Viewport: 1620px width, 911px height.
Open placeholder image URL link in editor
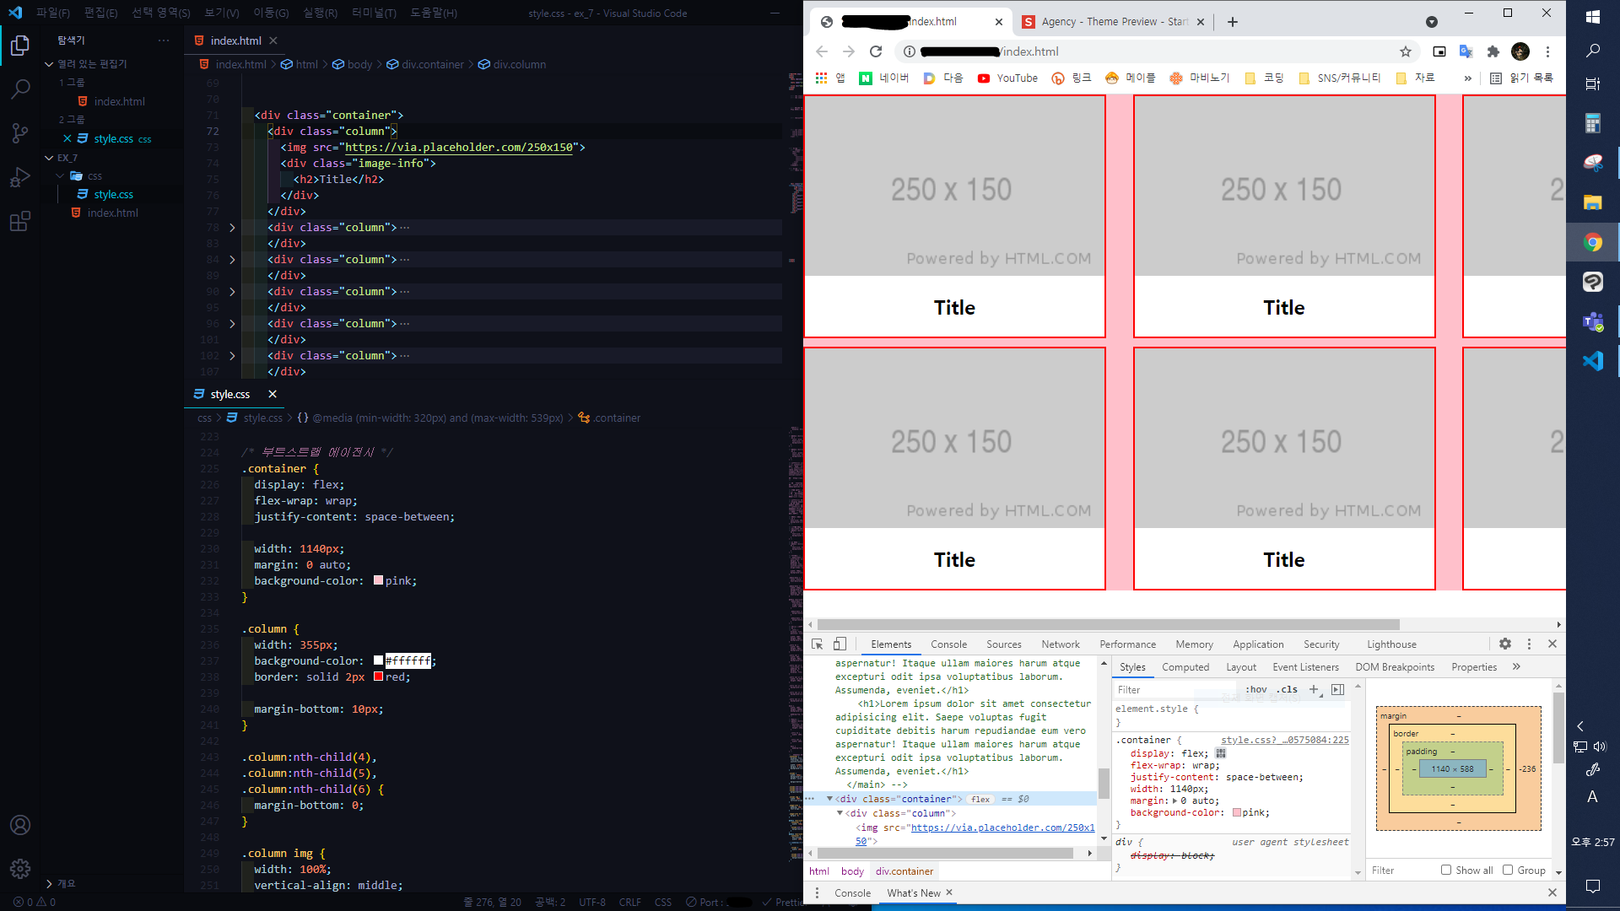tap(458, 148)
